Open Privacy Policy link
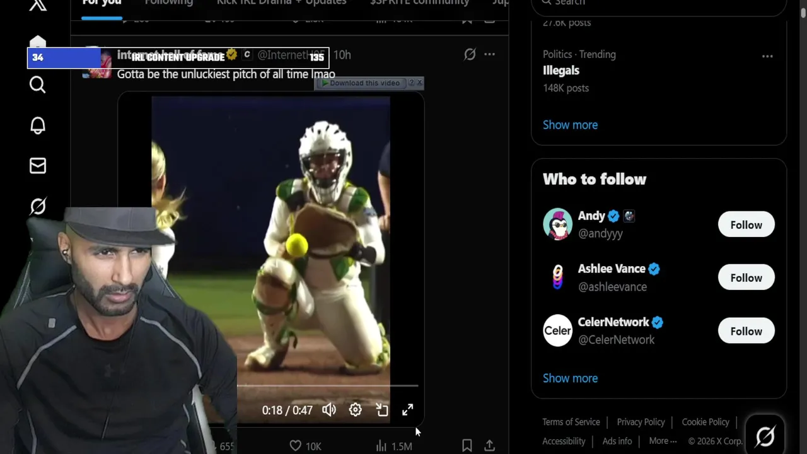The width and height of the screenshot is (807, 454). pyautogui.click(x=641, y=422)
